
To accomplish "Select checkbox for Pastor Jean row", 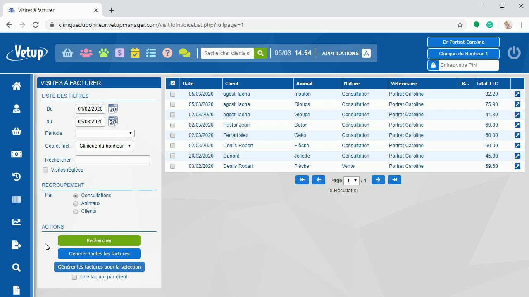I will tap(173, 125).
